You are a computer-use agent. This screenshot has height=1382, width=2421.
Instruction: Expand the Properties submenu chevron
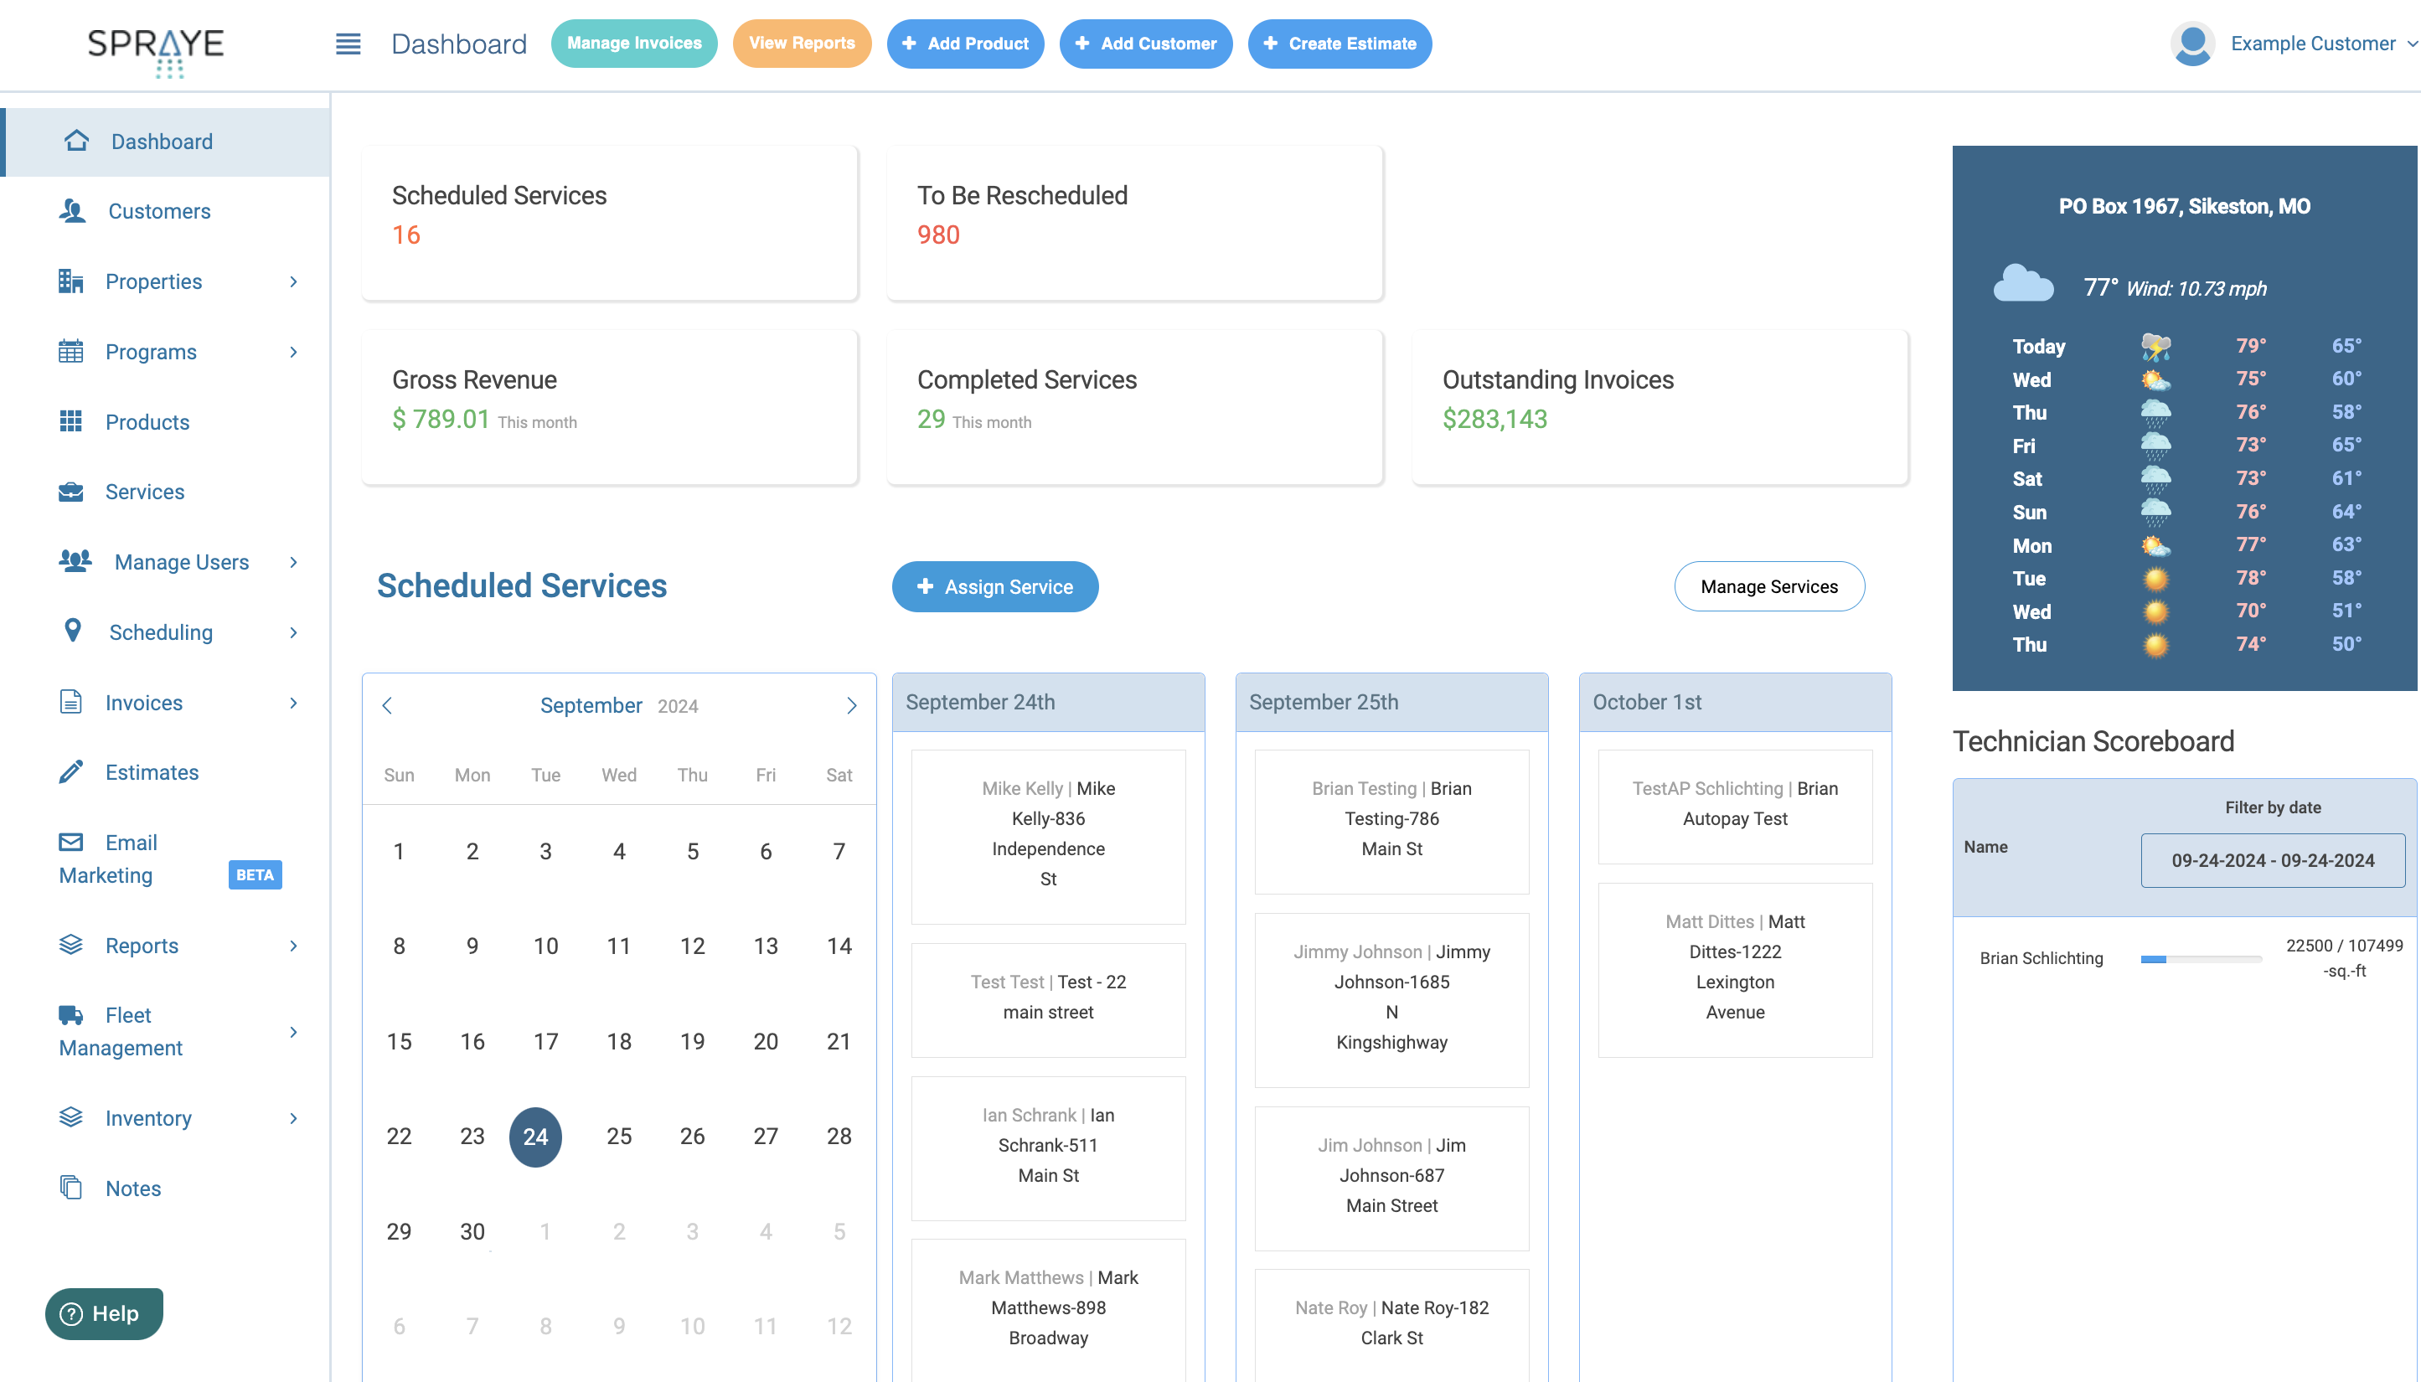click(293, 282)
